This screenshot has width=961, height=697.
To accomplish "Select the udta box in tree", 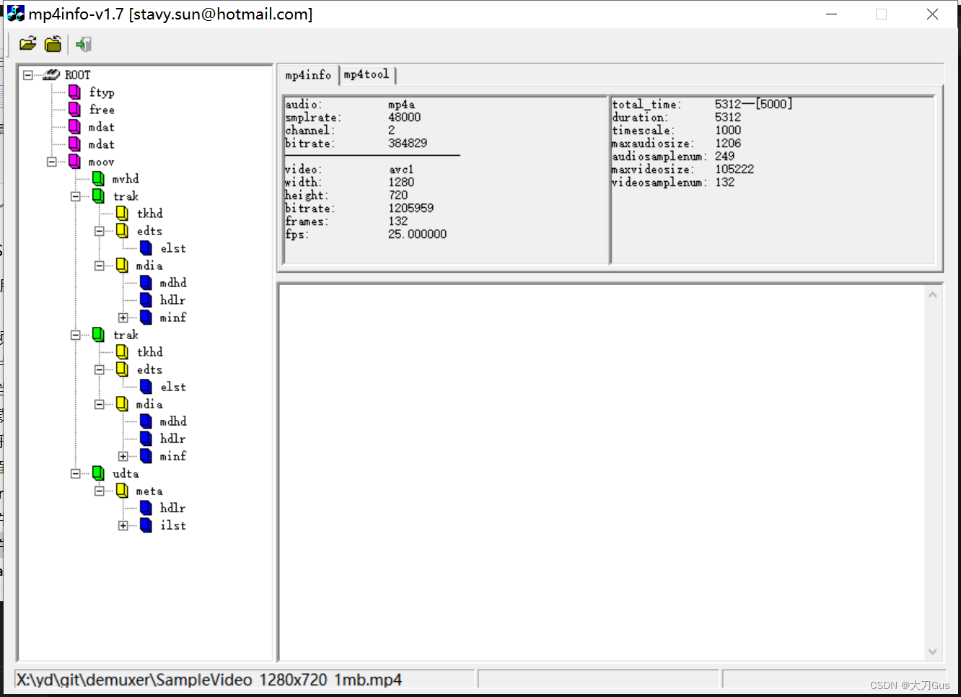I will 126,473.
